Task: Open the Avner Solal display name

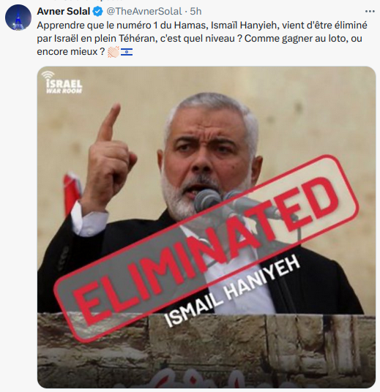Action: [x=63, y=12]
